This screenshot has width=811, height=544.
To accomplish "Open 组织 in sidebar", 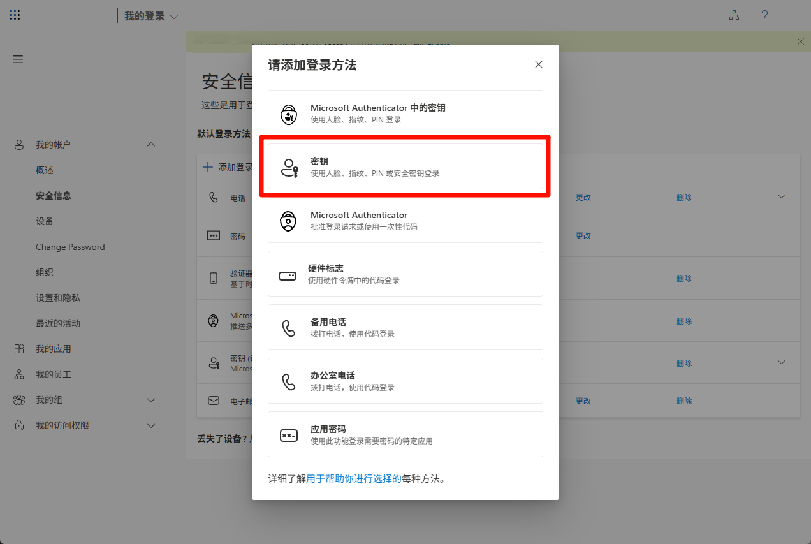I will click(45, 272).
